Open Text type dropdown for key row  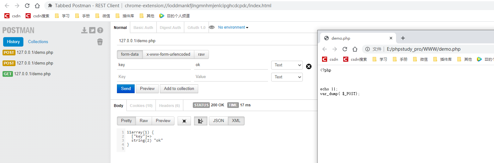coord(287,65)
